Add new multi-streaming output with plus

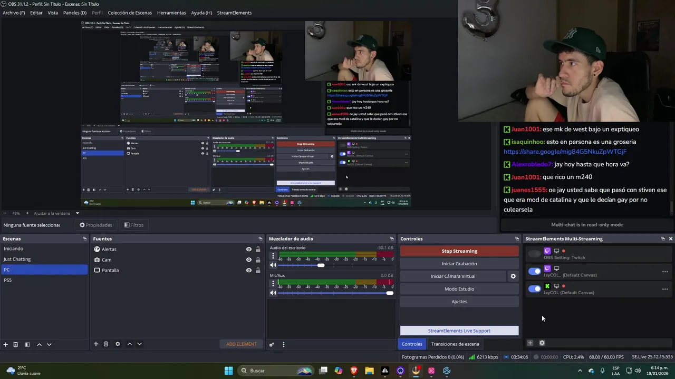(530, 343)
